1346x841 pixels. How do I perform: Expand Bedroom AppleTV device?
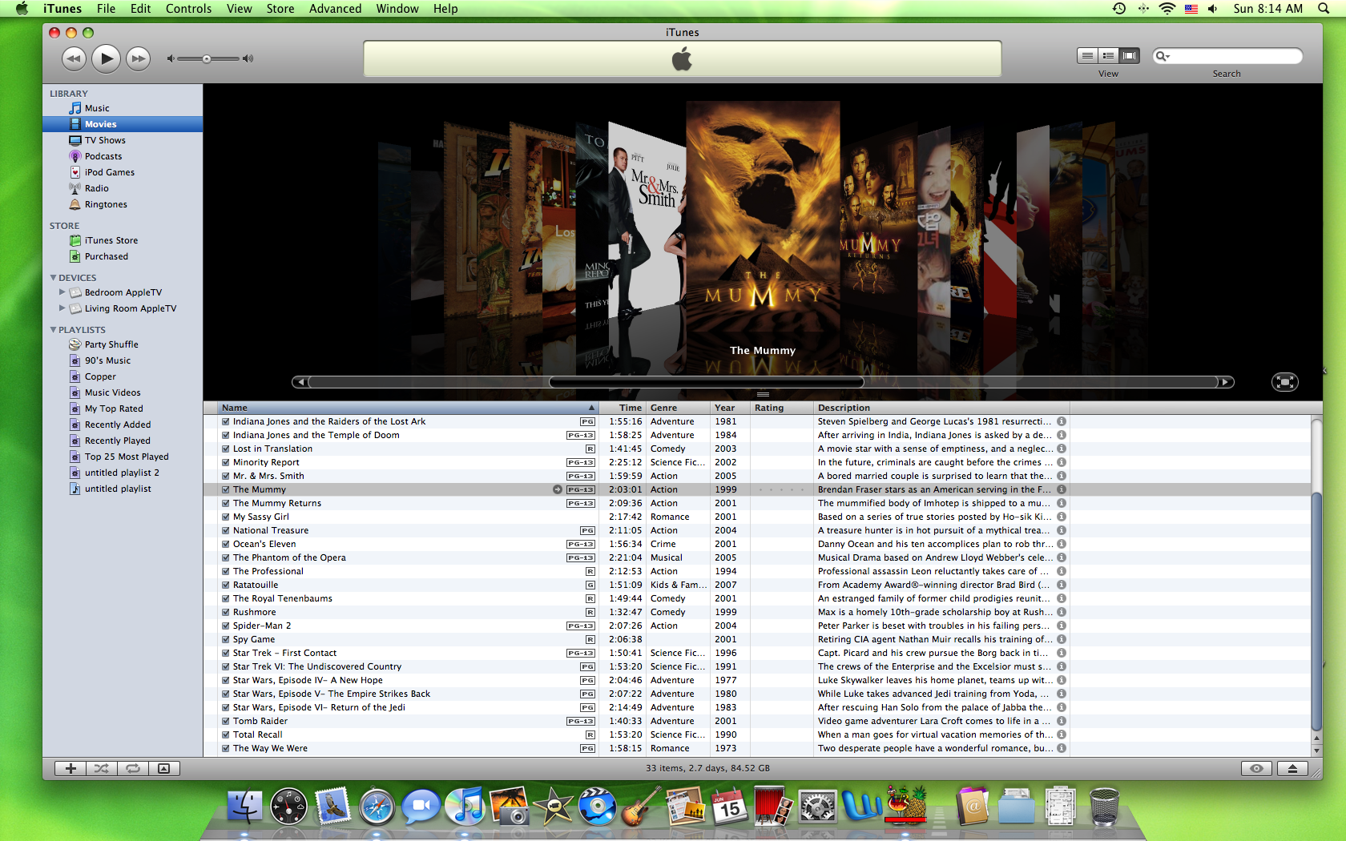point(62,292)
